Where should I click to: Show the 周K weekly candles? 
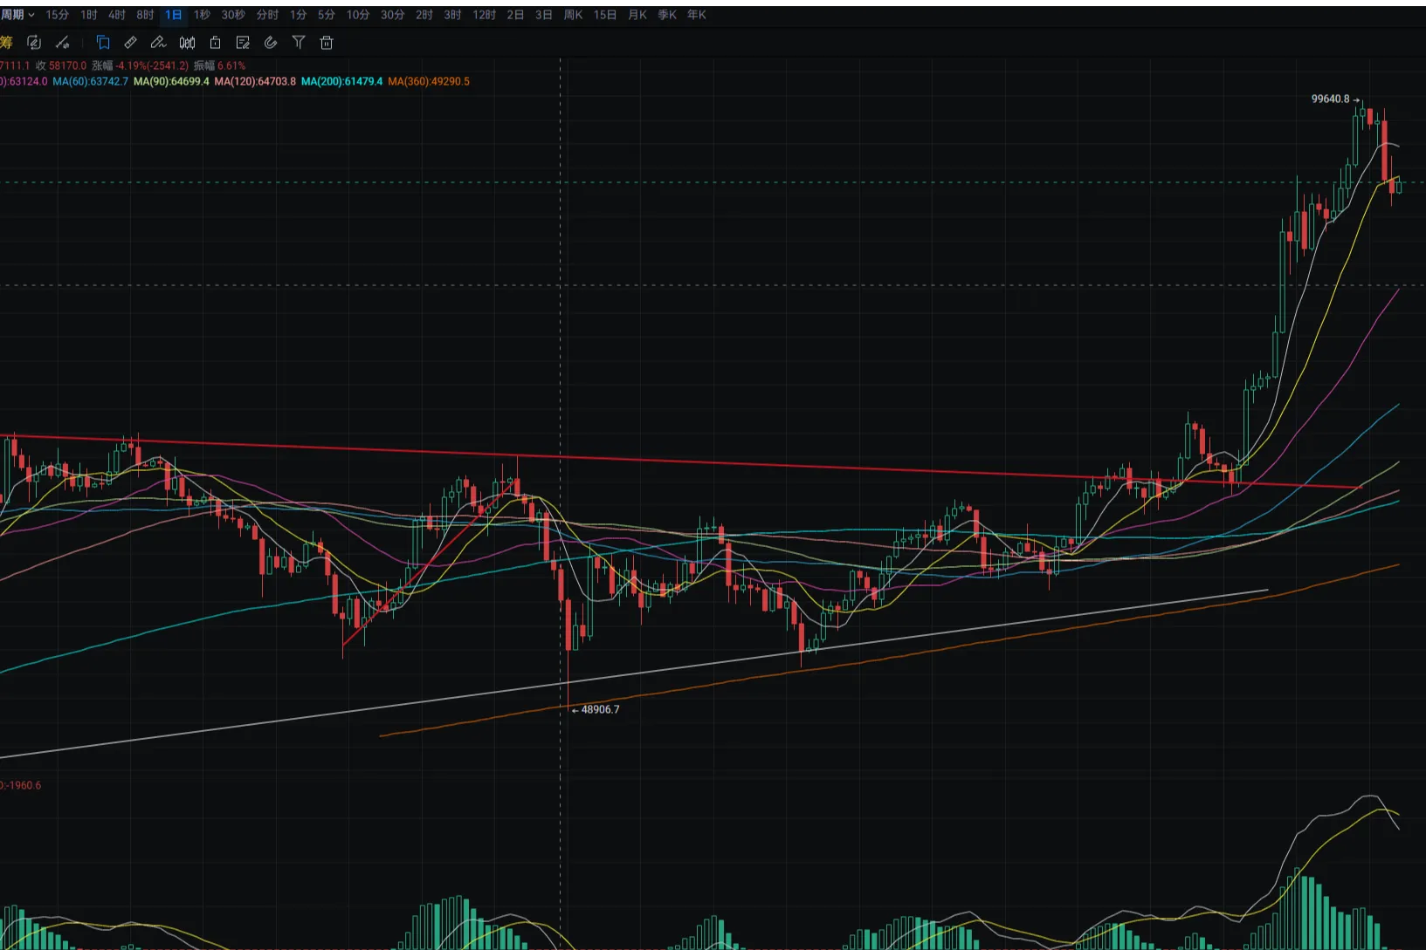pos(573,15)
